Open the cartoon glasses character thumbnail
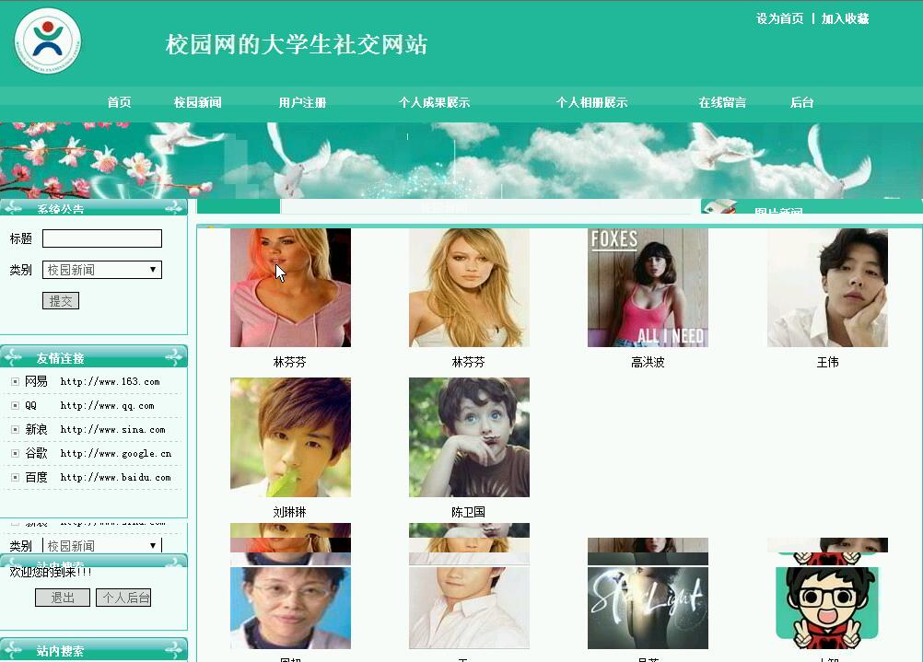The height and width of the screenshot is (662, 923). point(827,608)
